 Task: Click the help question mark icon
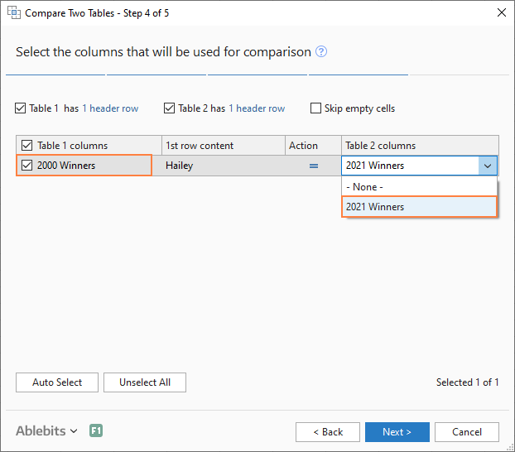click(x=321, y=52)
